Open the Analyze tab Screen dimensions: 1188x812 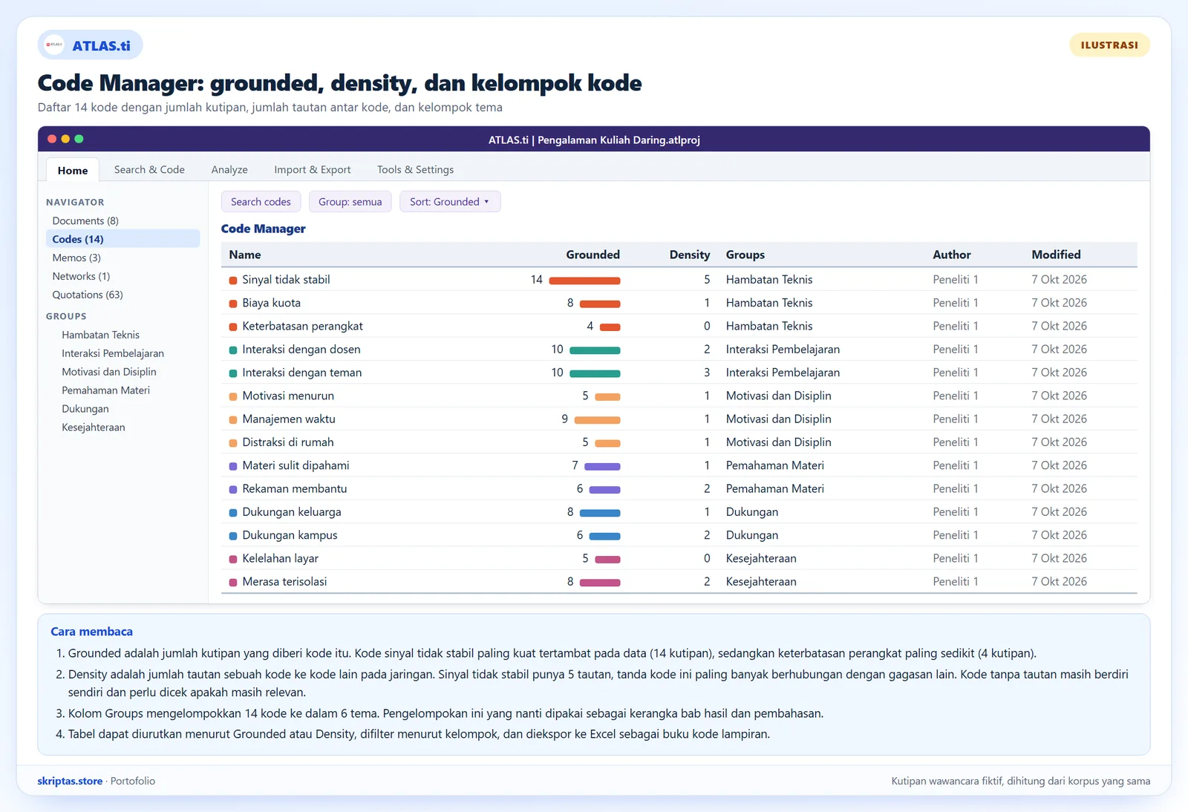[229, 169]
